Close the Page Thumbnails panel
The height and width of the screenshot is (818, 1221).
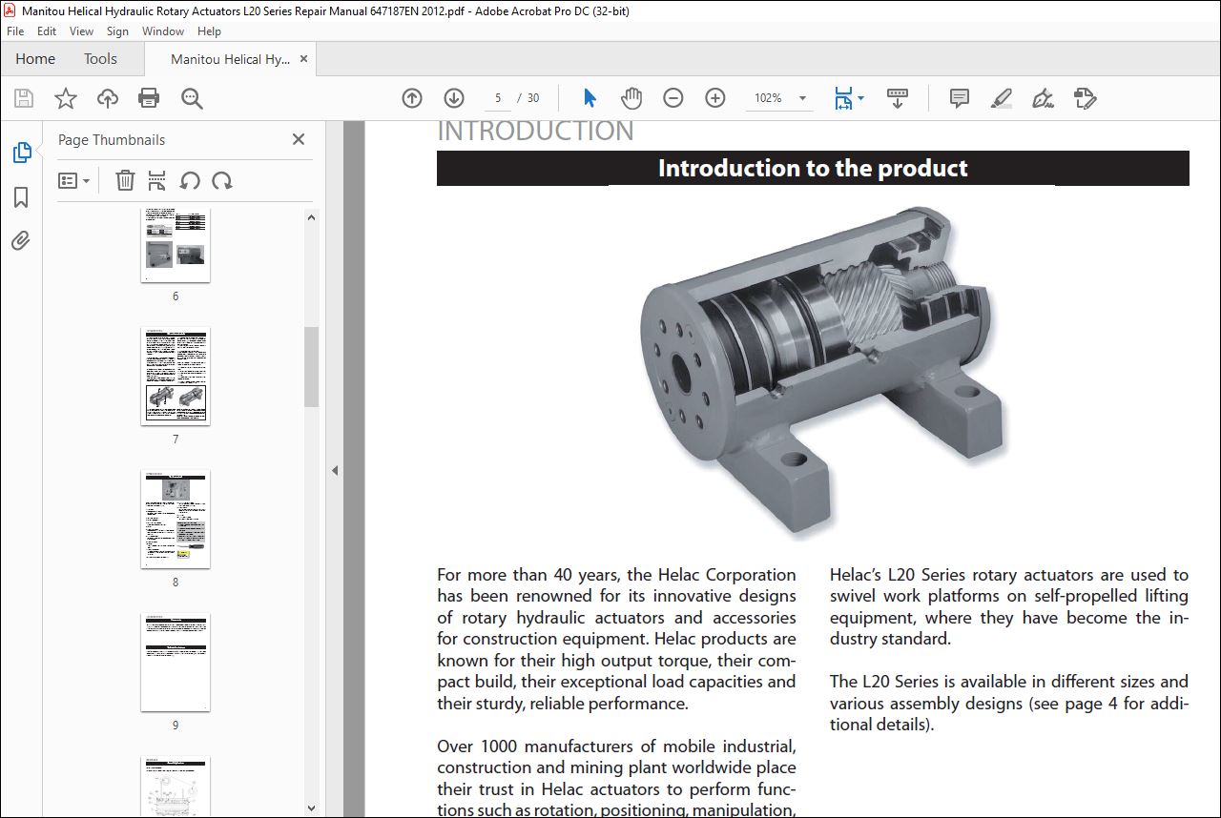pyautogui.click(x=299, y=139)
